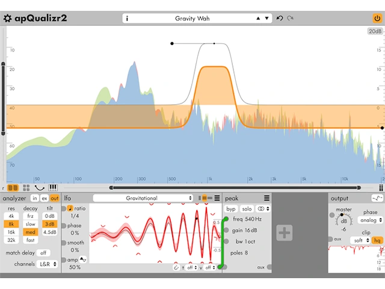Screen dimensions: 385x289
Task: Toggle the peak filter byp button
Action: pyautogui.click(x=231, y=209)
